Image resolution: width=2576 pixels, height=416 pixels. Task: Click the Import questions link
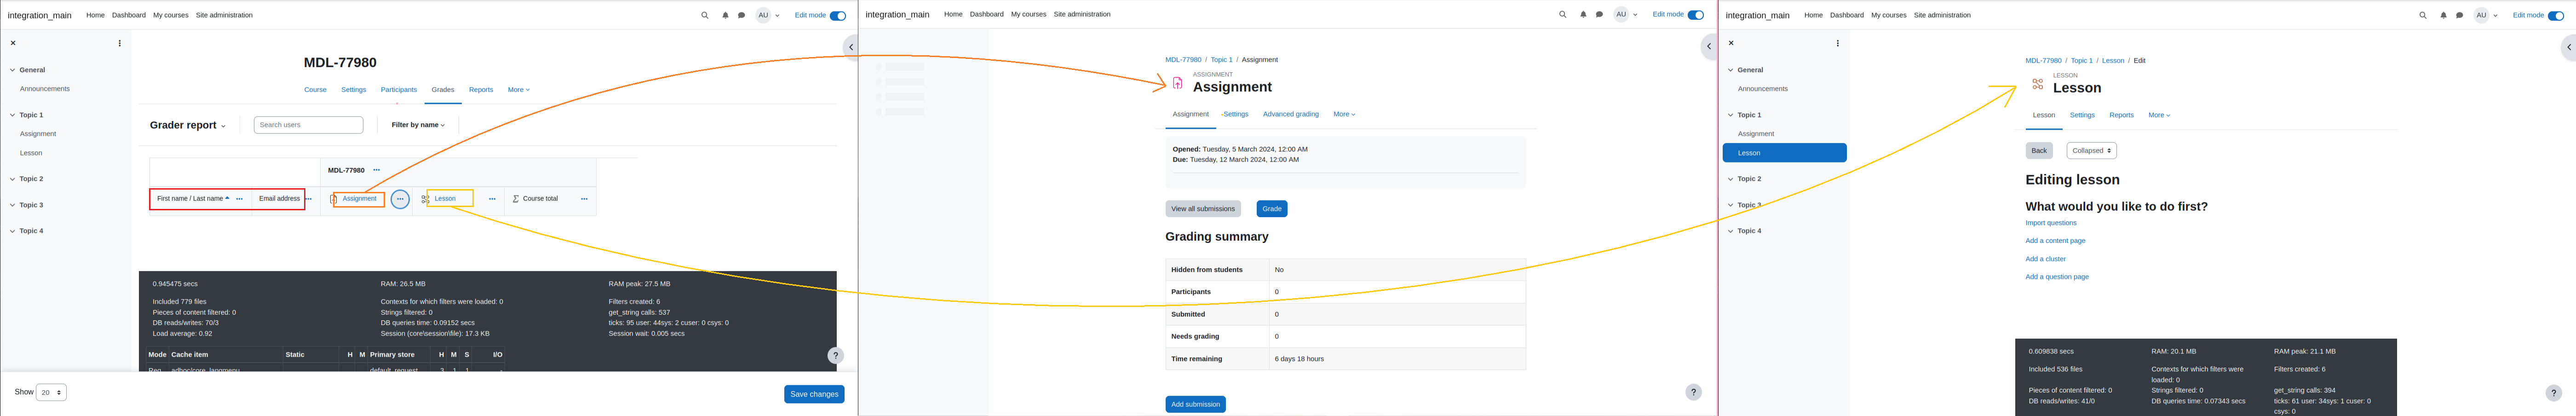[2051, 223]
